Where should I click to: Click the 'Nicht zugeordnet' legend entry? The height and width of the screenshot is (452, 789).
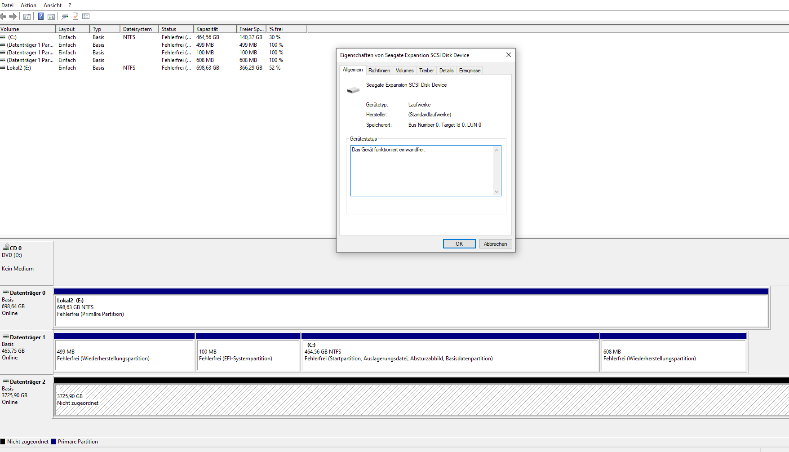(25, 442)
